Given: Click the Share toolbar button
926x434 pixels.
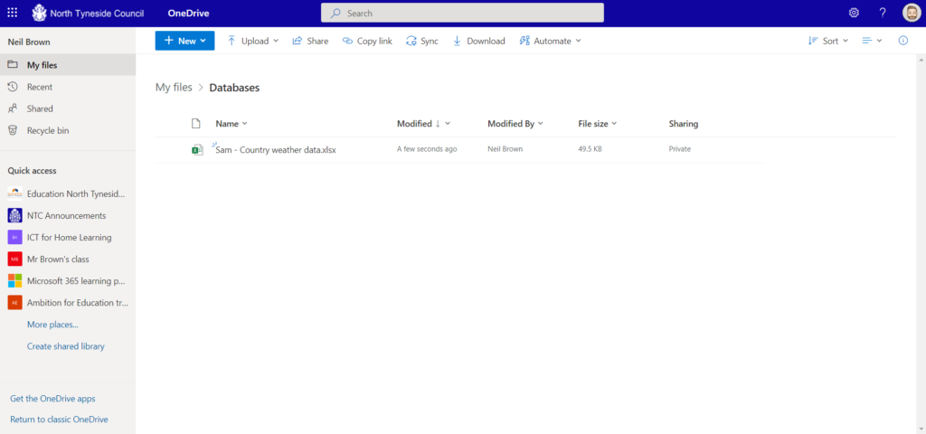Looking at the screenshot, I should click(x=310, y=41).
